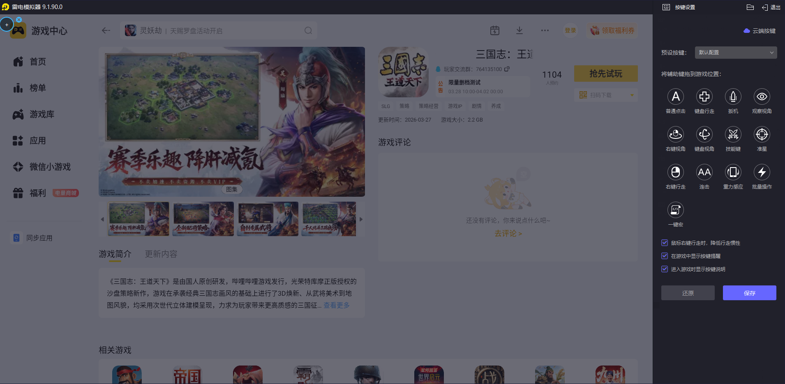This screenshot has width=785, height=384.
Task: Open the downloads arrow icon
Action: [519, 30]
